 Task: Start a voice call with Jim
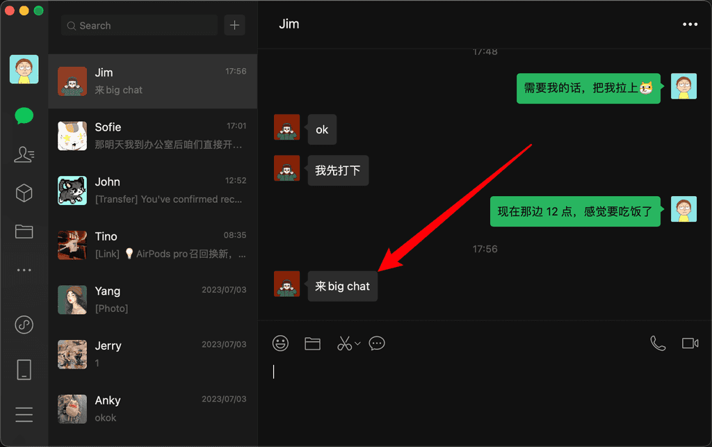pyautogui.click(x=658, y=343)
